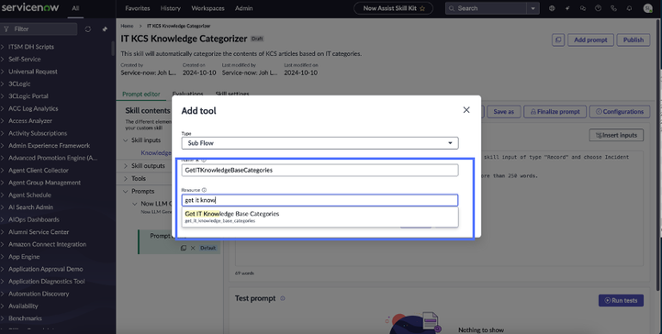Expand ITSM DH Scripts in navigator
Viewport: 662px width, 334px height.
pos(31,47)
